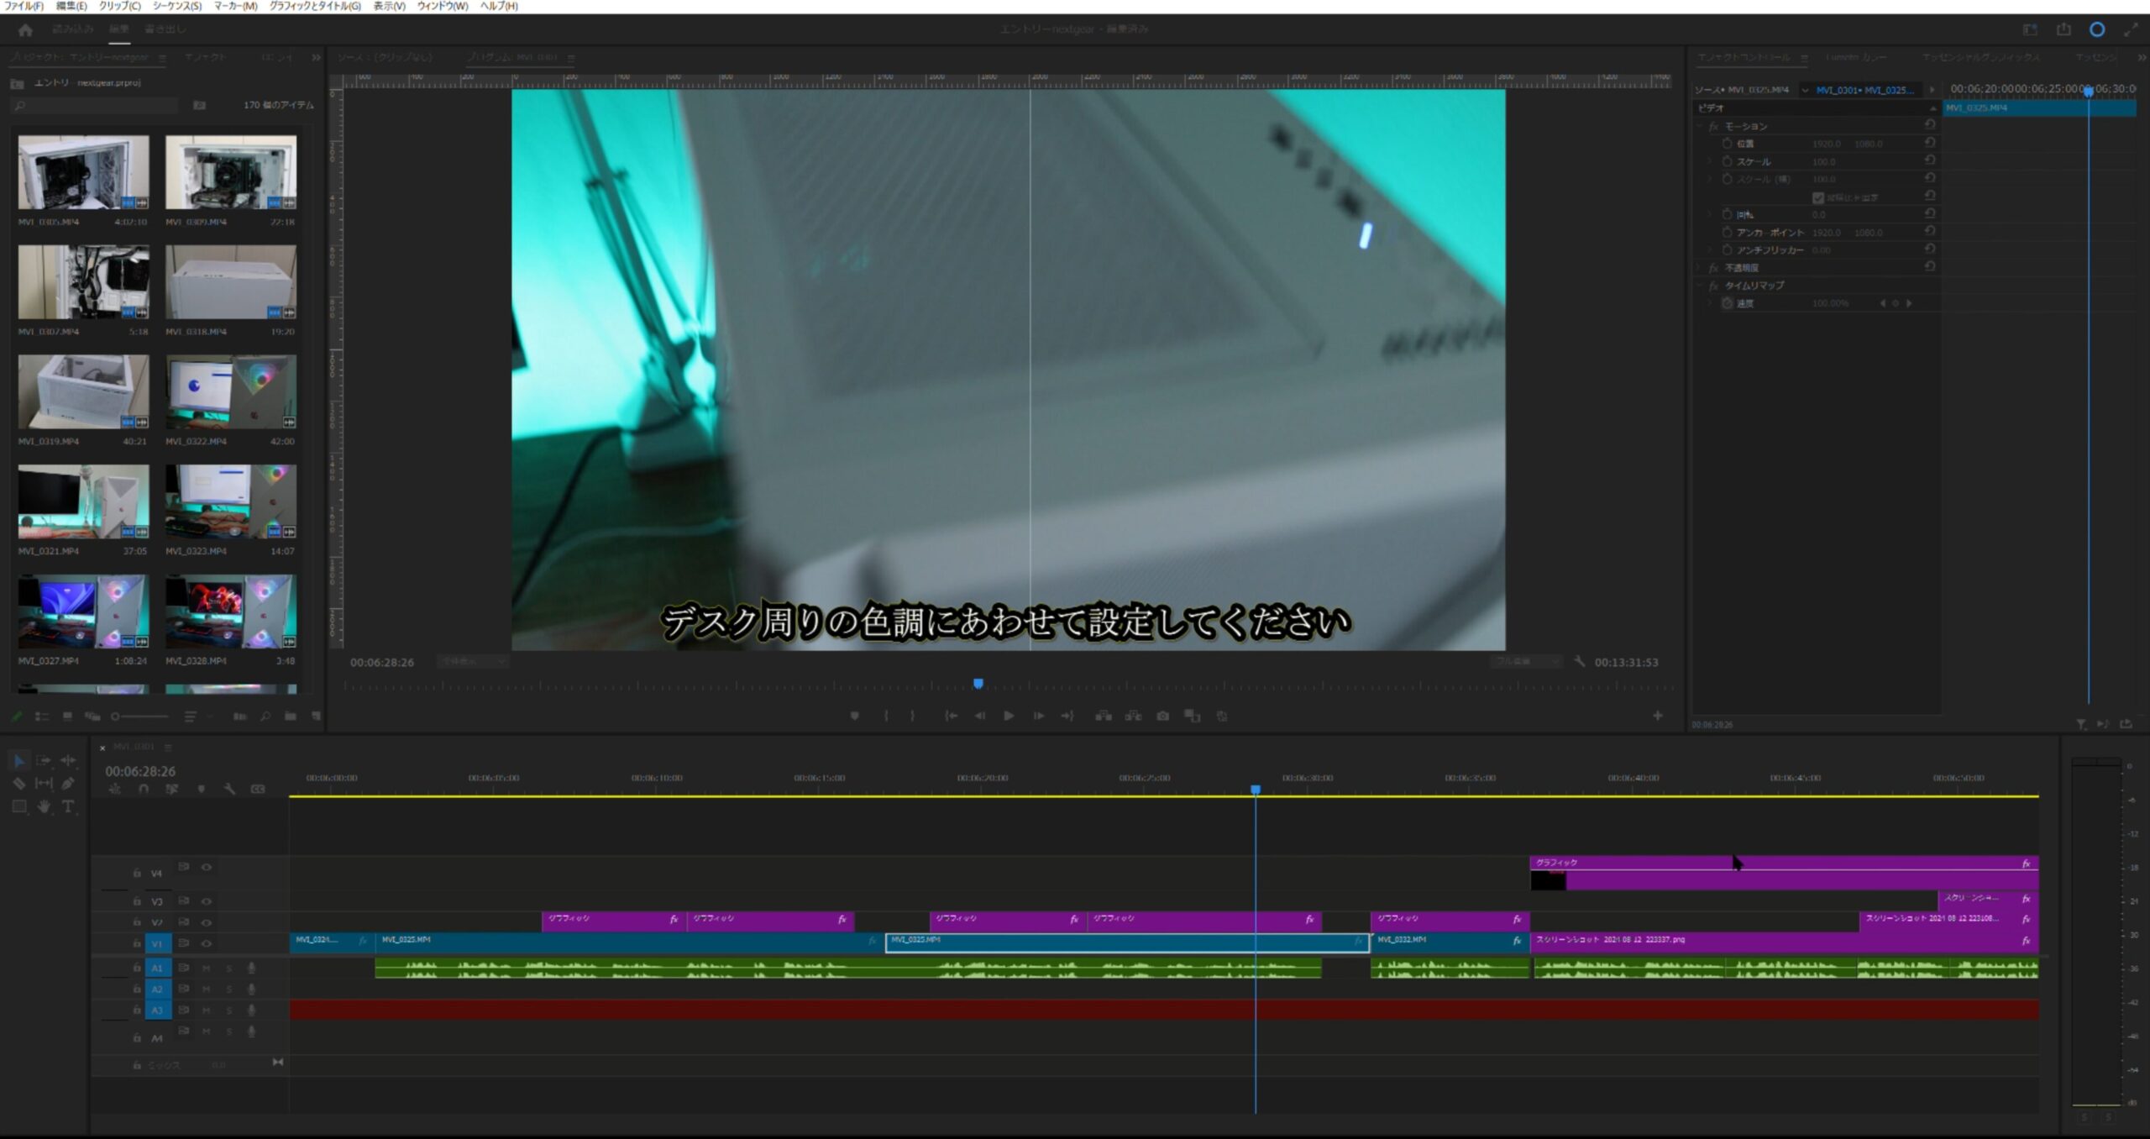The width and height of the screenshot is (2150, 1139).
Task: Select the Pen tool
Action: click(x=68, y=783)
